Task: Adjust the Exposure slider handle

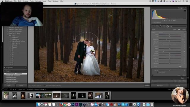Action: pyautogui.click(x=167, y=40)
